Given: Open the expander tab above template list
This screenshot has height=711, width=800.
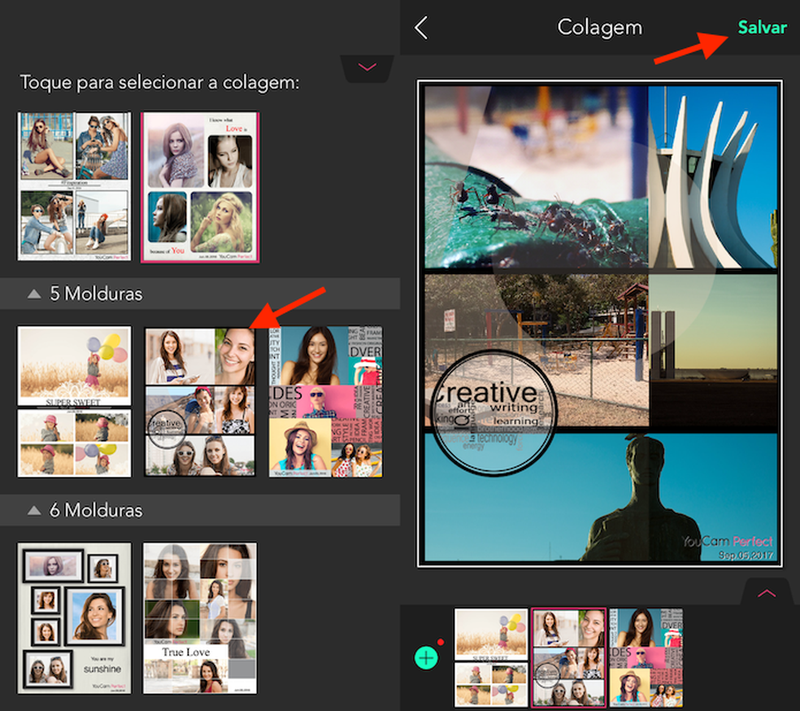Looking at the screenshot, I should 367,68.
